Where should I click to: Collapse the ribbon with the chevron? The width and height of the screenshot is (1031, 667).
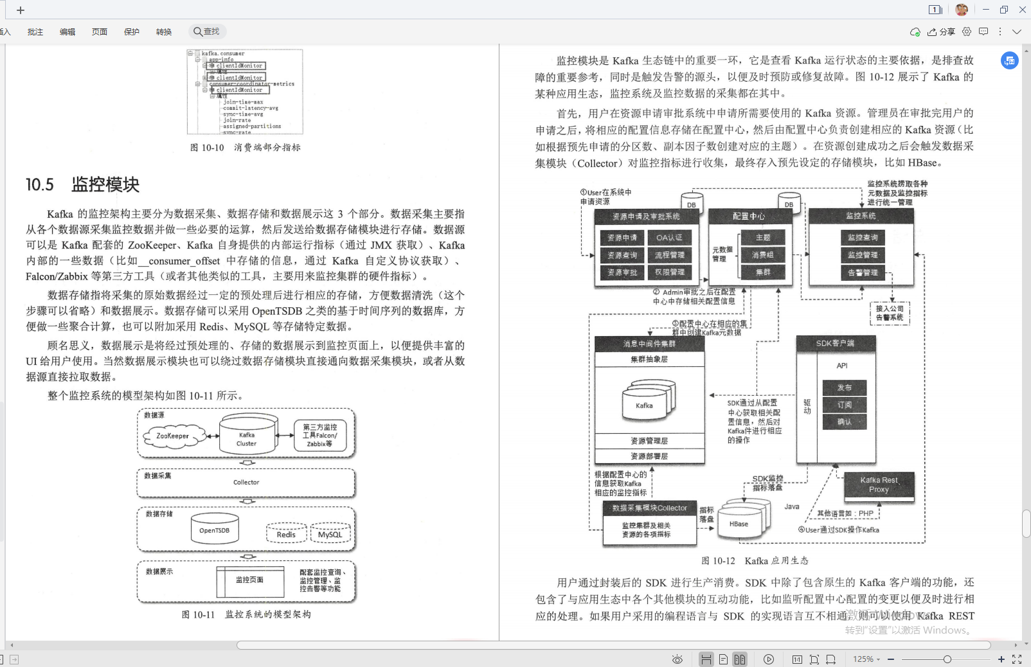(1016, 31)
